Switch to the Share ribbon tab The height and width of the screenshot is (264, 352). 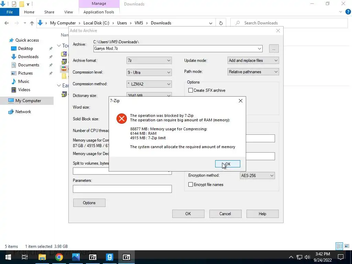pyautogui.click(x=49, y=12)
